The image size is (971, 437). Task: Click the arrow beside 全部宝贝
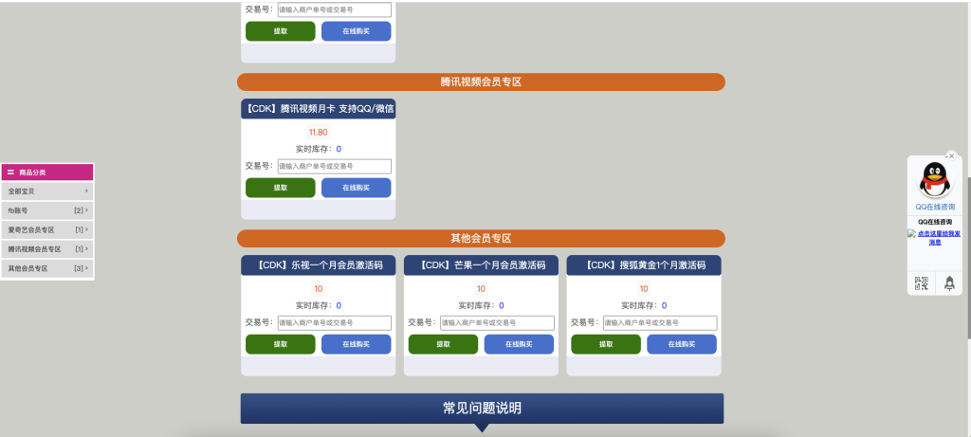point(86,191)
